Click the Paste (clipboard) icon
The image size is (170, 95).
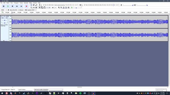44,8
